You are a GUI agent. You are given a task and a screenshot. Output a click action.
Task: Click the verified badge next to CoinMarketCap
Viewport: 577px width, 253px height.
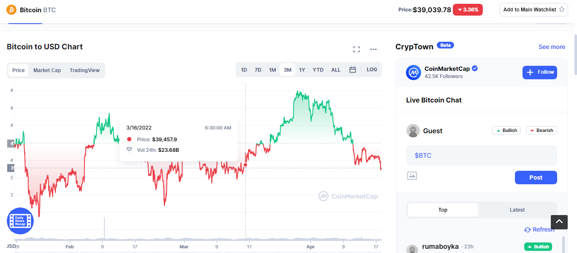pos(475,68)
